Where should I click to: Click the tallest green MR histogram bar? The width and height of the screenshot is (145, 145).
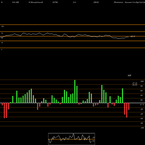pyautogui.click(x=75, y=91)
